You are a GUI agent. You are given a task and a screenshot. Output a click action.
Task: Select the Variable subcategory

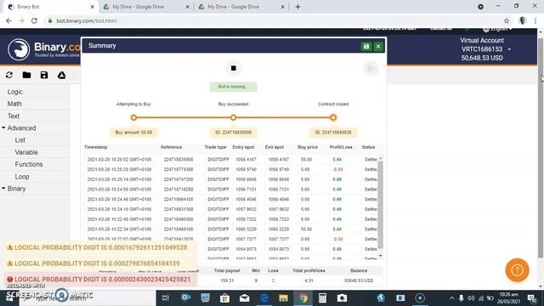coord(26,152)
